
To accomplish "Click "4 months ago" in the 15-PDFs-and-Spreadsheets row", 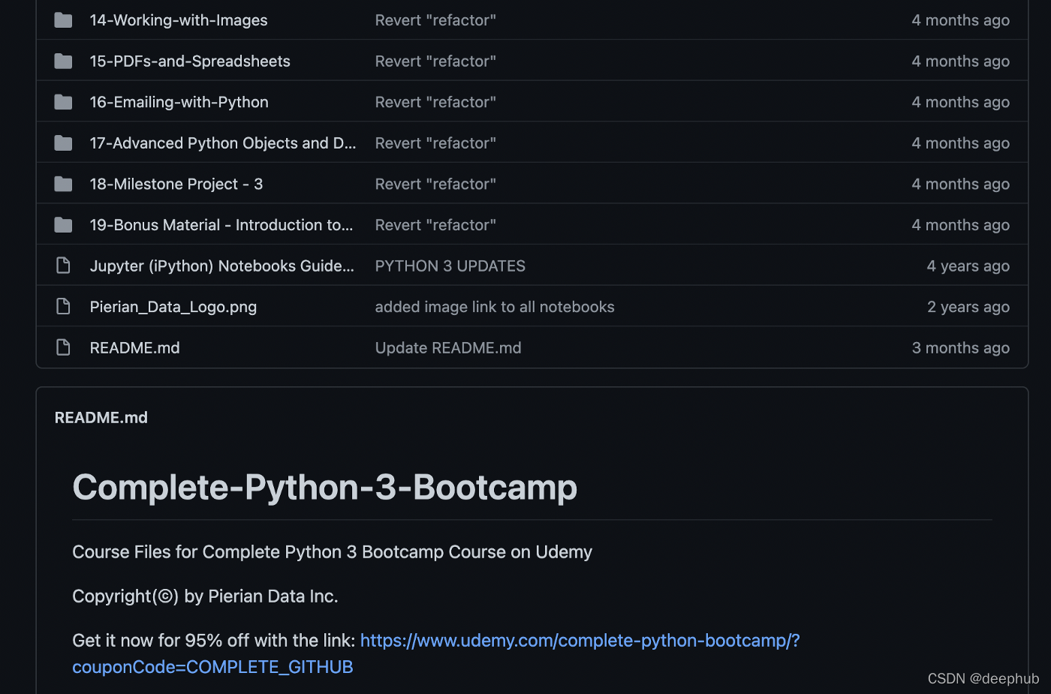I will click(x=961, y=61).
